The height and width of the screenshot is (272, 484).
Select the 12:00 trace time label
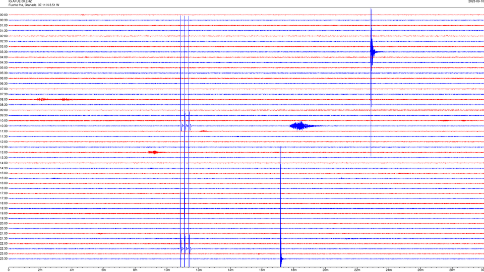[x=4, y=142]
